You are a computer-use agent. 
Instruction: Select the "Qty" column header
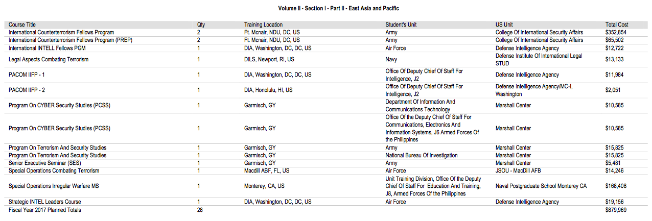pyautogui.click(x=201, y=24)
